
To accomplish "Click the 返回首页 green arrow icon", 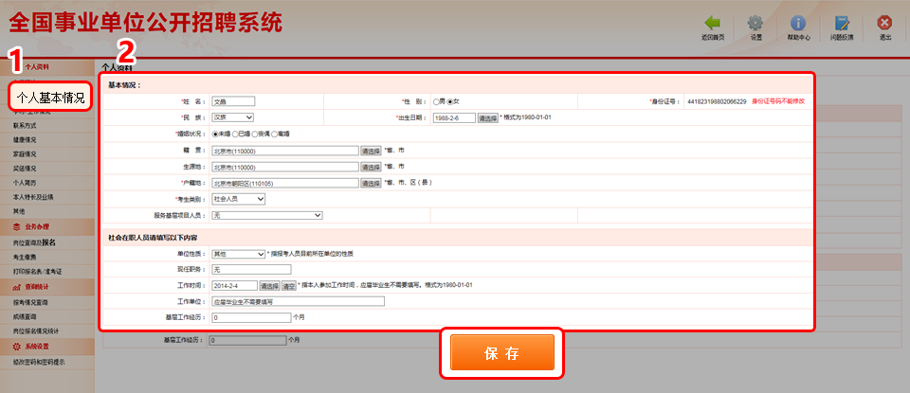I will tap(712, 23).
